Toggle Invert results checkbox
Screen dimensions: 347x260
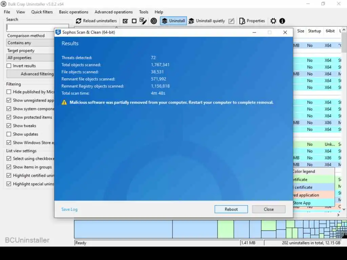click(9, 66)
